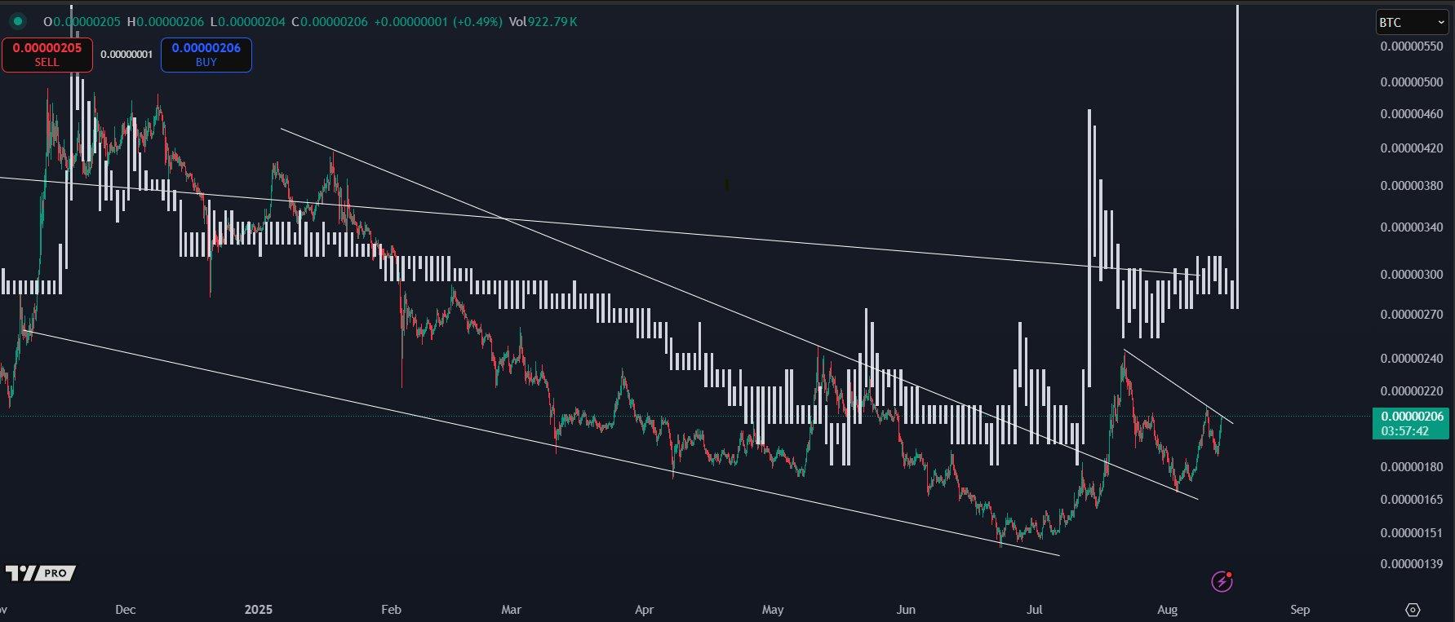Click the Vol 922.79K readout
1455x622 pixels.
point(543,22)
